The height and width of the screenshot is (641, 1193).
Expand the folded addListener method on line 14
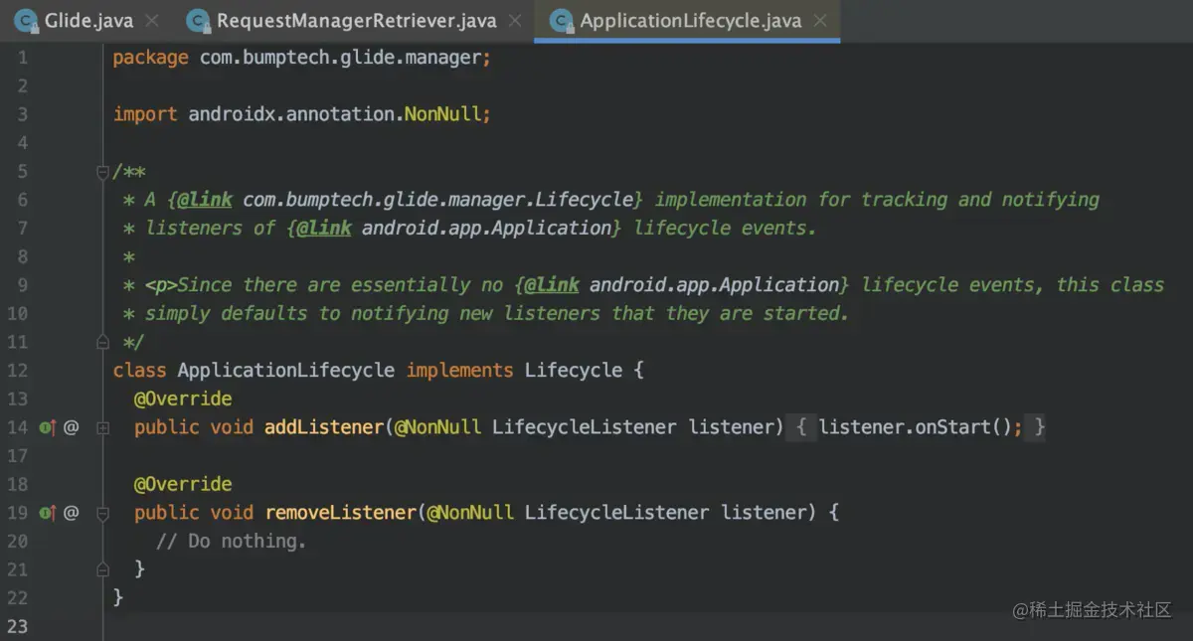pyautogui.click(x=102, y=427)
